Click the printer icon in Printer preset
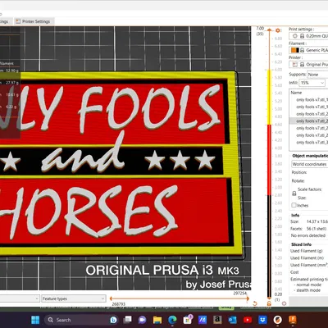Image resolution: width=328 pixels, height=328 pixels. [x=294, y=64]
